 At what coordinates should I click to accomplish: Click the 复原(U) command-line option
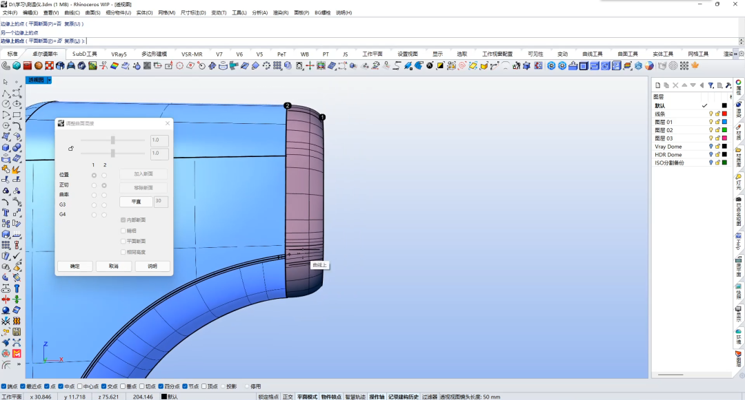click(x=72, y=41)
